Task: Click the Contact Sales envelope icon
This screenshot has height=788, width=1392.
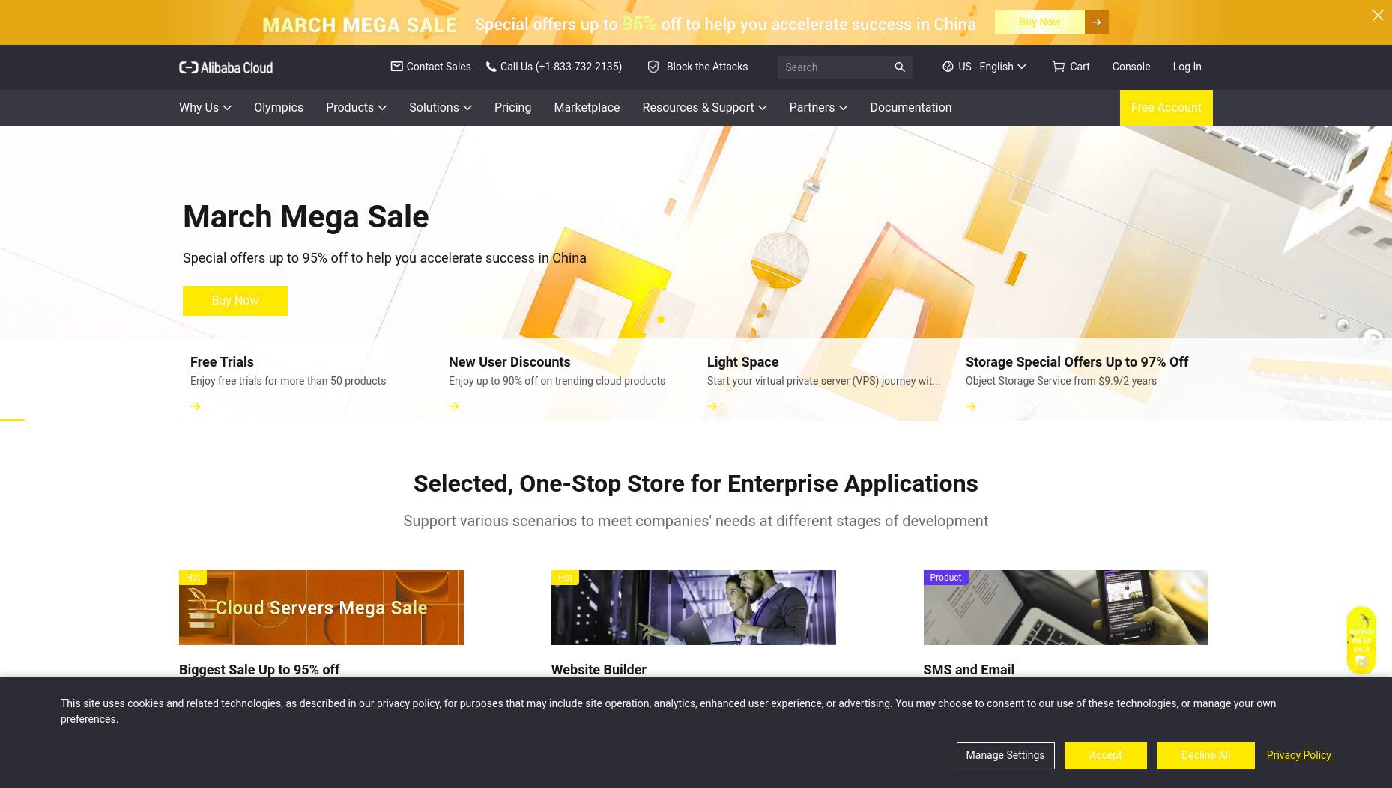Action: coord(396,67)
